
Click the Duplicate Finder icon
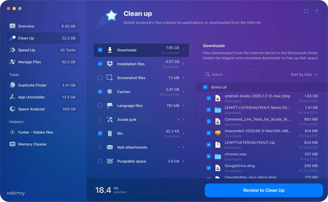(12, 85)
